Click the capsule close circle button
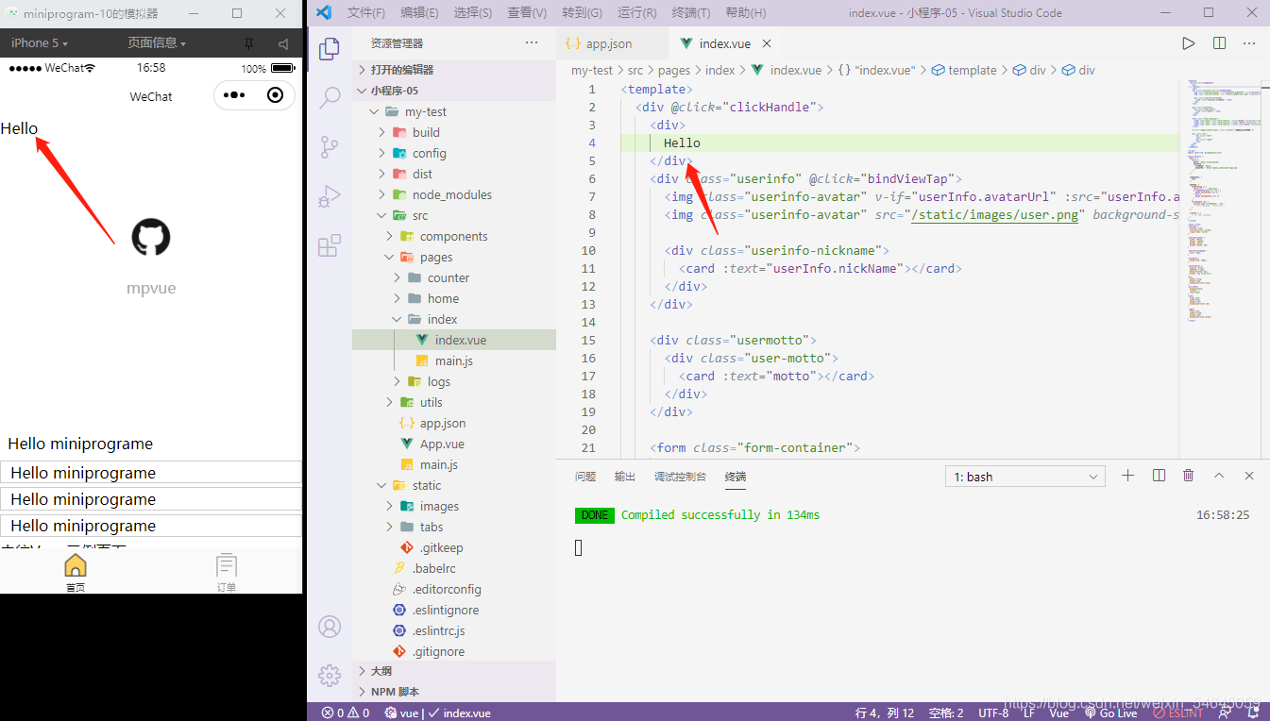Screen dimensions: 1270x721 pos(275,95)
